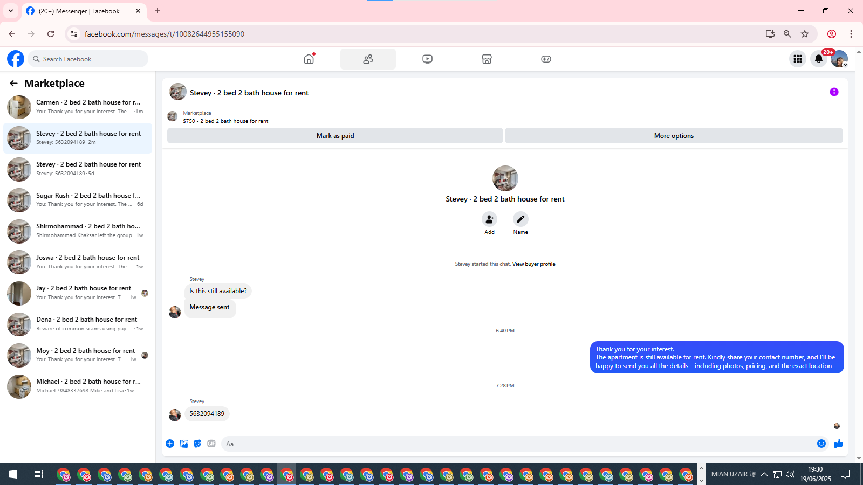This screenshot has height=485, width=863.
Task: Click the 5632094189 message bubble
Action: pos(207,414)
